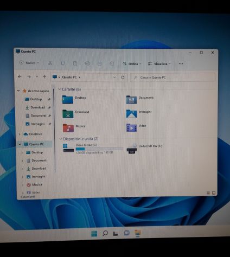Viewport: 230px width, 257px height.
Task: Open the Visualizza view dropdown
Action: tap(159, 64)
